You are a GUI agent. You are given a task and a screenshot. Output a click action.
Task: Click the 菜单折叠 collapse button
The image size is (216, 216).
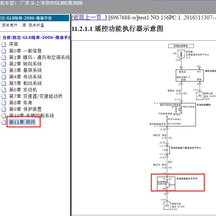(x=36, y=25)
